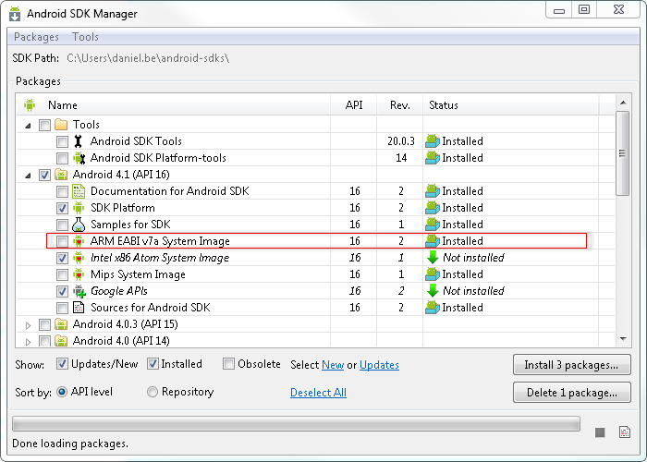
Task: Enable the Obsolete checkbox
Action: click(x=228, y=364)
